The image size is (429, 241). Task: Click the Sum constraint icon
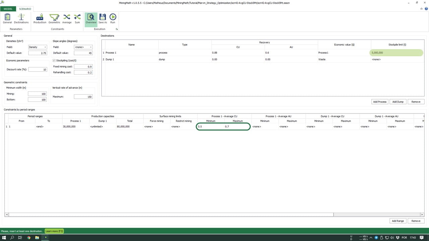click(x=77, y=19)
